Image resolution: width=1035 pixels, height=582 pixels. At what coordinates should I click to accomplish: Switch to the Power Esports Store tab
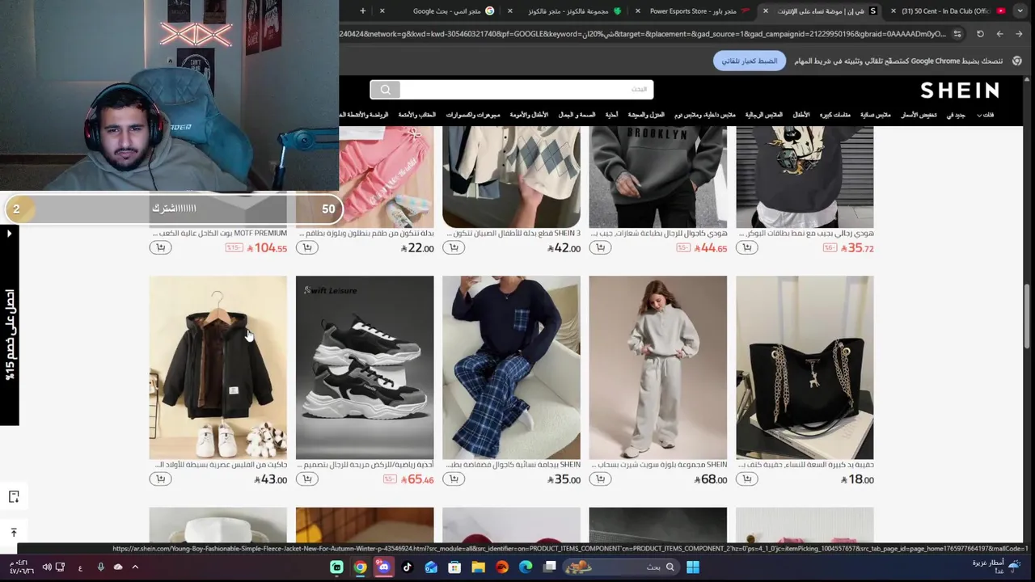pos(693,11)
